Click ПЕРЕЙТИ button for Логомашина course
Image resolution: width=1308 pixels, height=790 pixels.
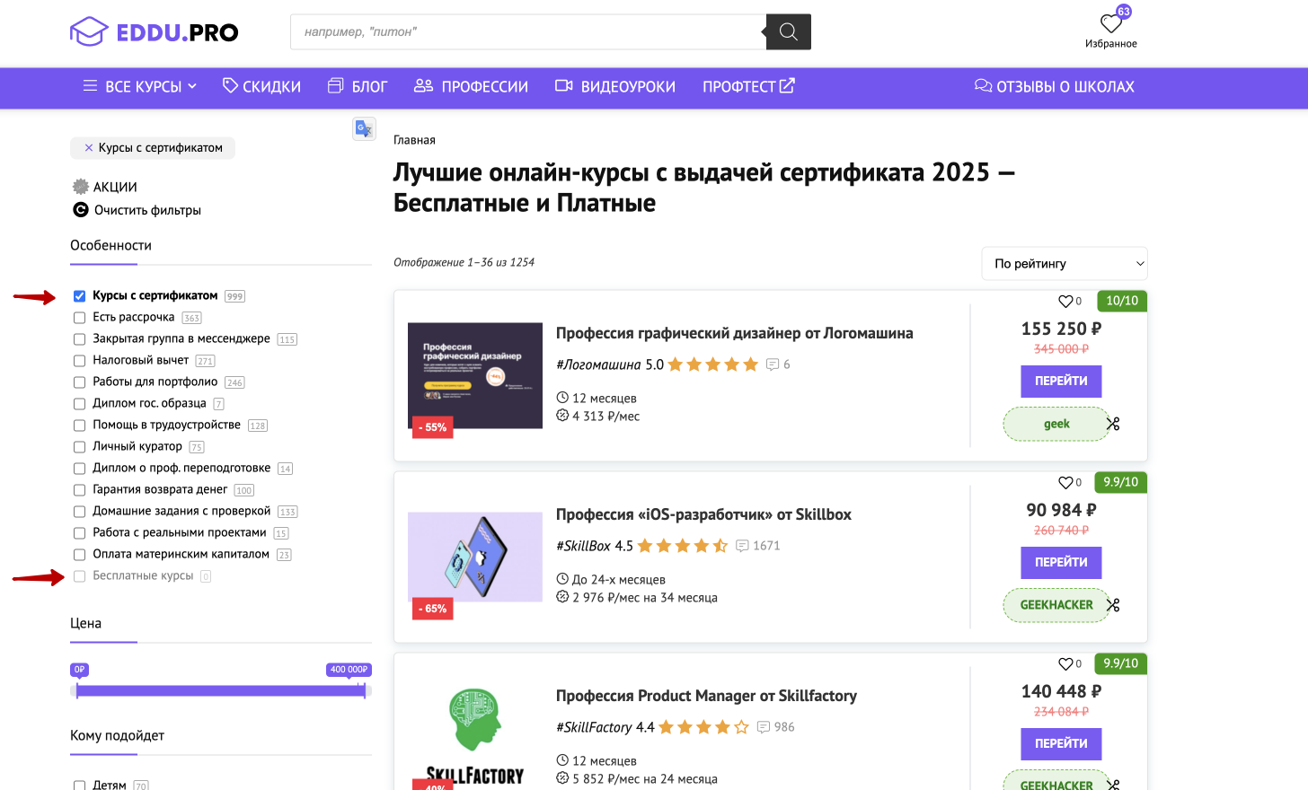point(1061,382)
